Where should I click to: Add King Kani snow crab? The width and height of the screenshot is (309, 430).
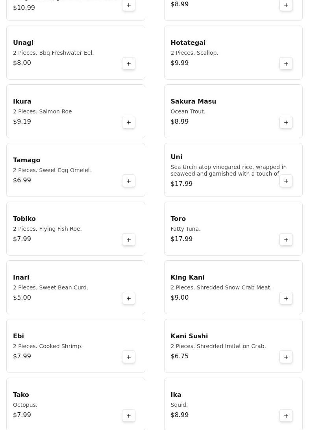tap(286, 298)
